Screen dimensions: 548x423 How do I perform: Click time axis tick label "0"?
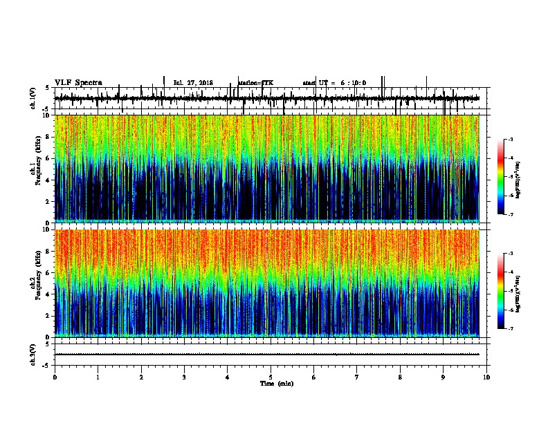pyautogui.click(x=55, y=377)
